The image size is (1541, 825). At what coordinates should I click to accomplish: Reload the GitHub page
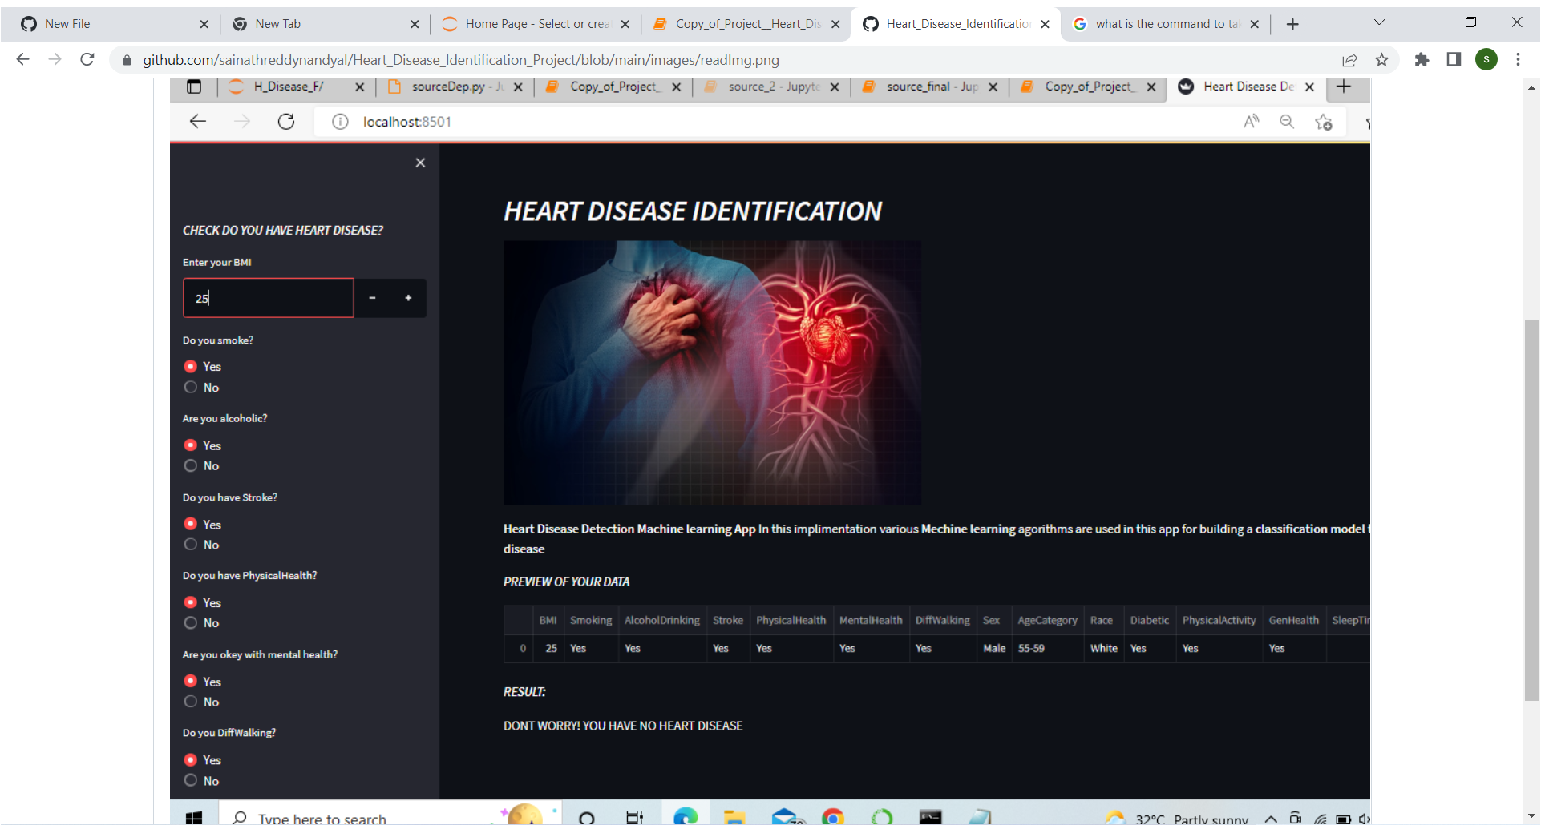[87, 59]
